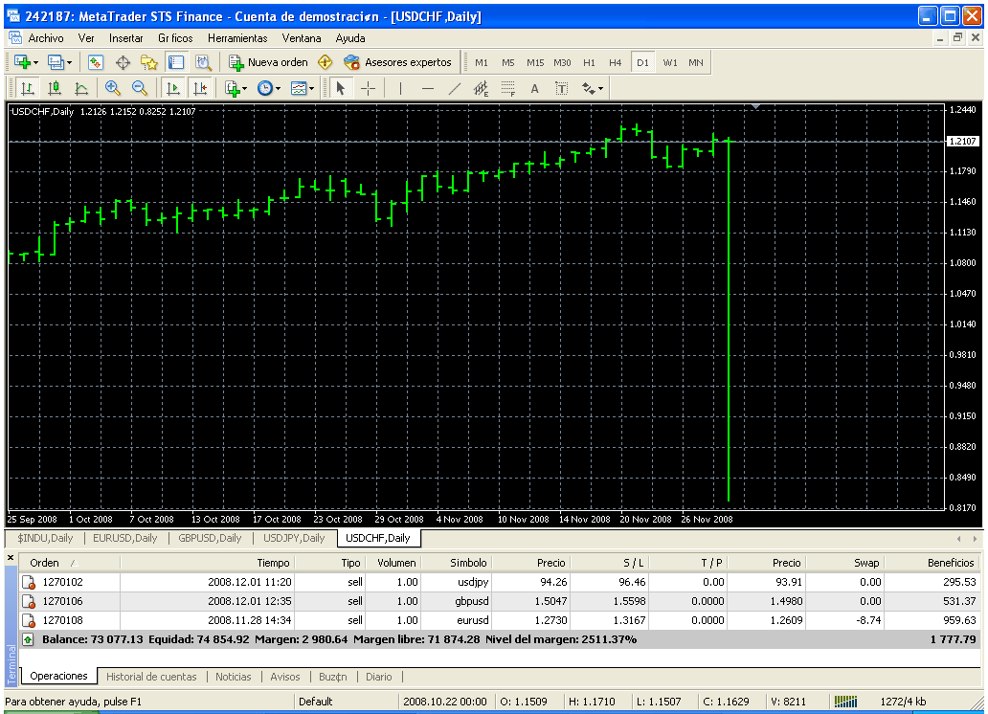988x714 pixels.
Task: Switch chart to line chart display
Action: (x=81, y=88)
